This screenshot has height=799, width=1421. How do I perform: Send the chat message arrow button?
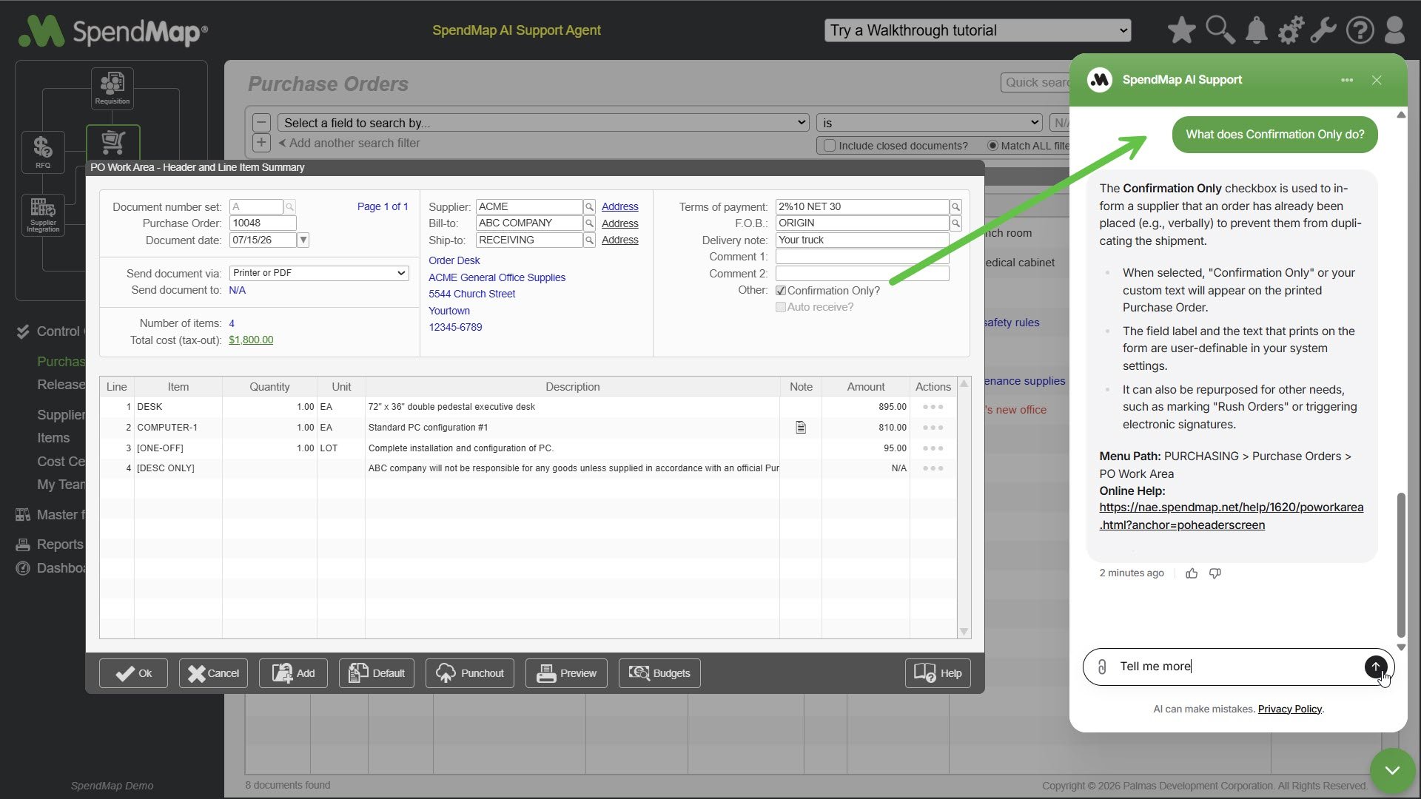[1376, 667]
